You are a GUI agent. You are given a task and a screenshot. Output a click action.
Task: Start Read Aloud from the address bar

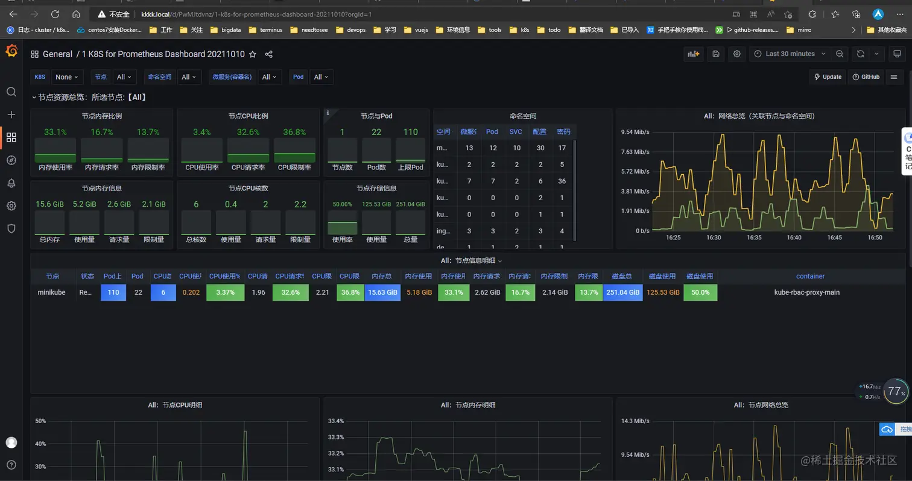point(771,14)
